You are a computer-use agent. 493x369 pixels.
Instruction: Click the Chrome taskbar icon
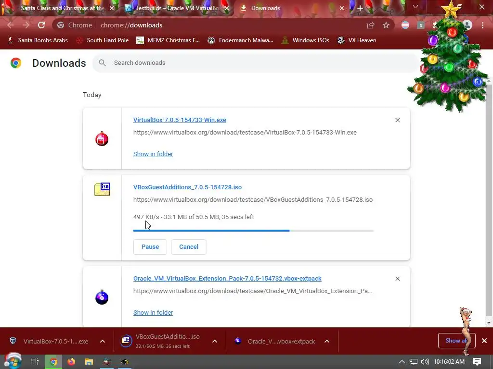point(53,362)
